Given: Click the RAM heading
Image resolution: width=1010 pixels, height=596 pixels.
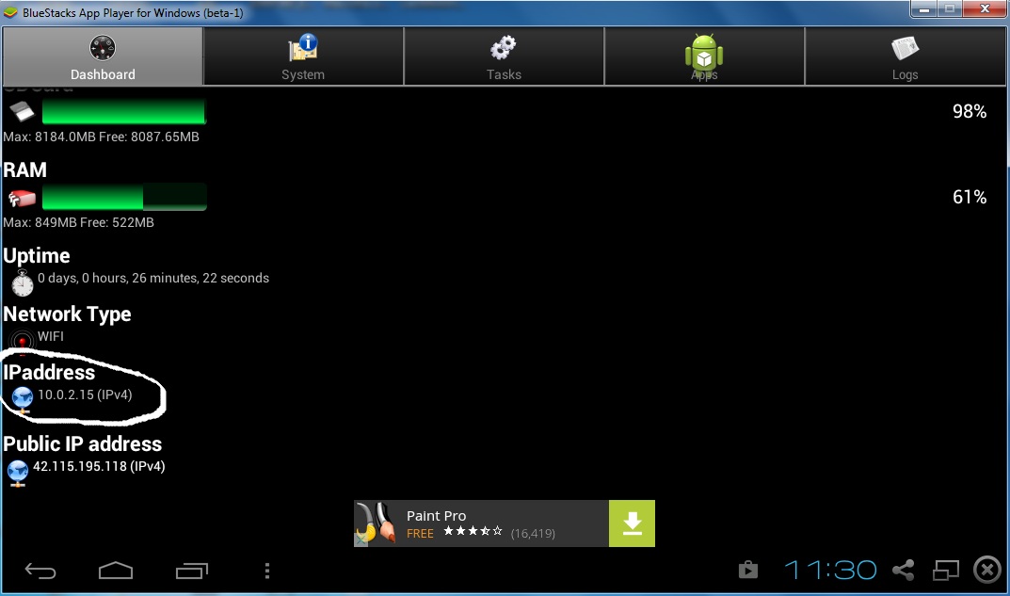Looking at the screenshot, I should [x=25, y=169].
